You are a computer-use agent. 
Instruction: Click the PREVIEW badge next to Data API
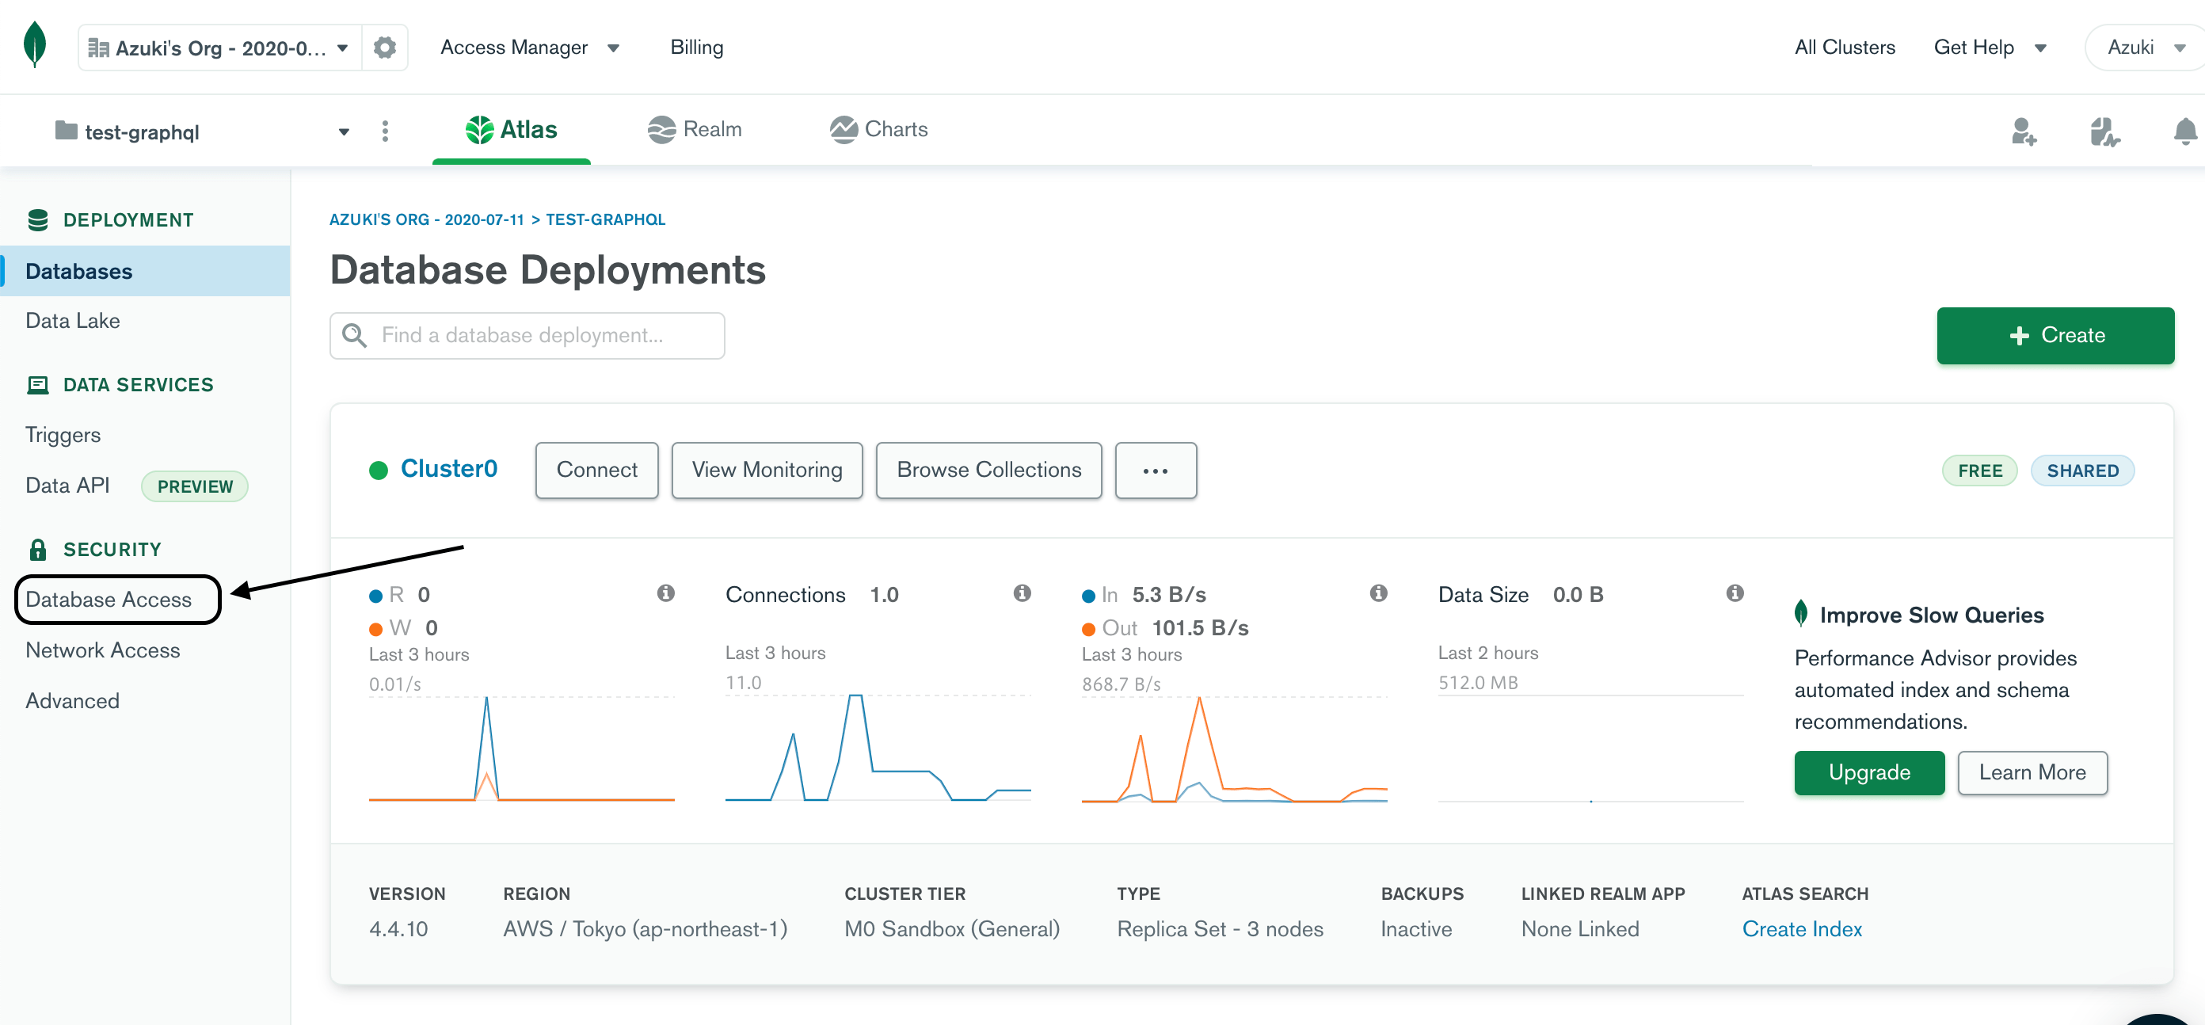pyautogui.click(x=194, y=486)
